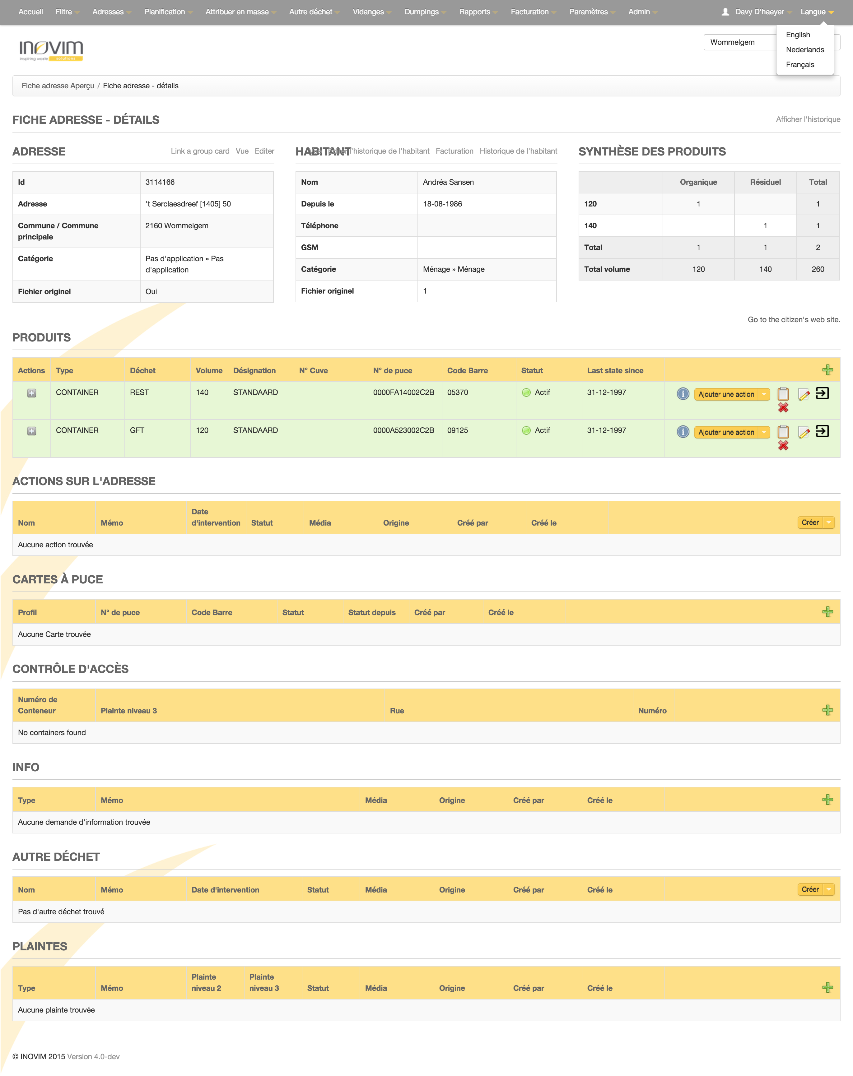
Task: Click the total volume value 260
Action: 818,269
